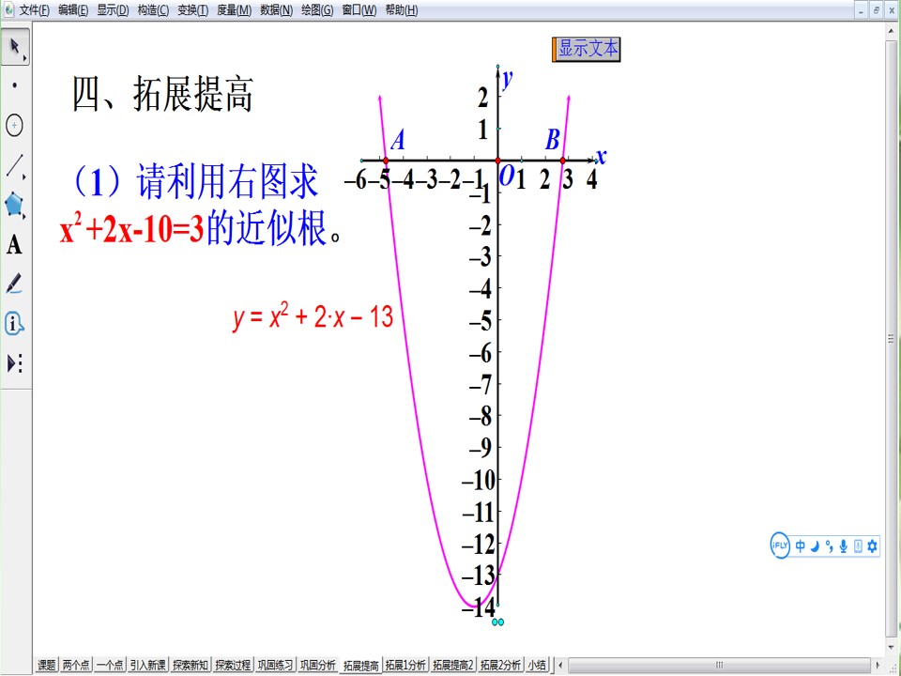
Task: Open the 显示(D) menu
Action: [x=113, y=9]
